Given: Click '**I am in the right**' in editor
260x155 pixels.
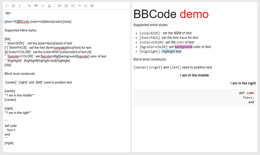Looking at the screenshot, I should (18, 113).
